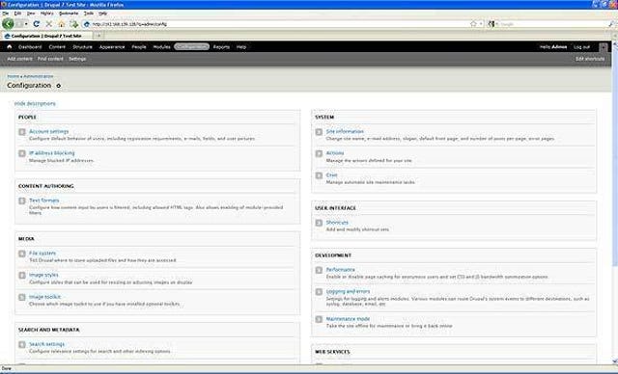The height and width of the screenshot is (374, 618).
Task: Click icon next to File system
Action: 22,254
